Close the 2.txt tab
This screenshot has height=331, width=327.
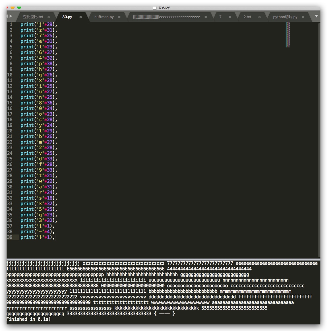(x=260, y=17)
